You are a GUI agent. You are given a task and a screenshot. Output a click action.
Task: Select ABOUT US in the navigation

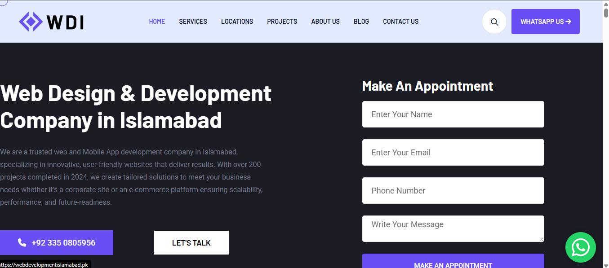(325, 21)
